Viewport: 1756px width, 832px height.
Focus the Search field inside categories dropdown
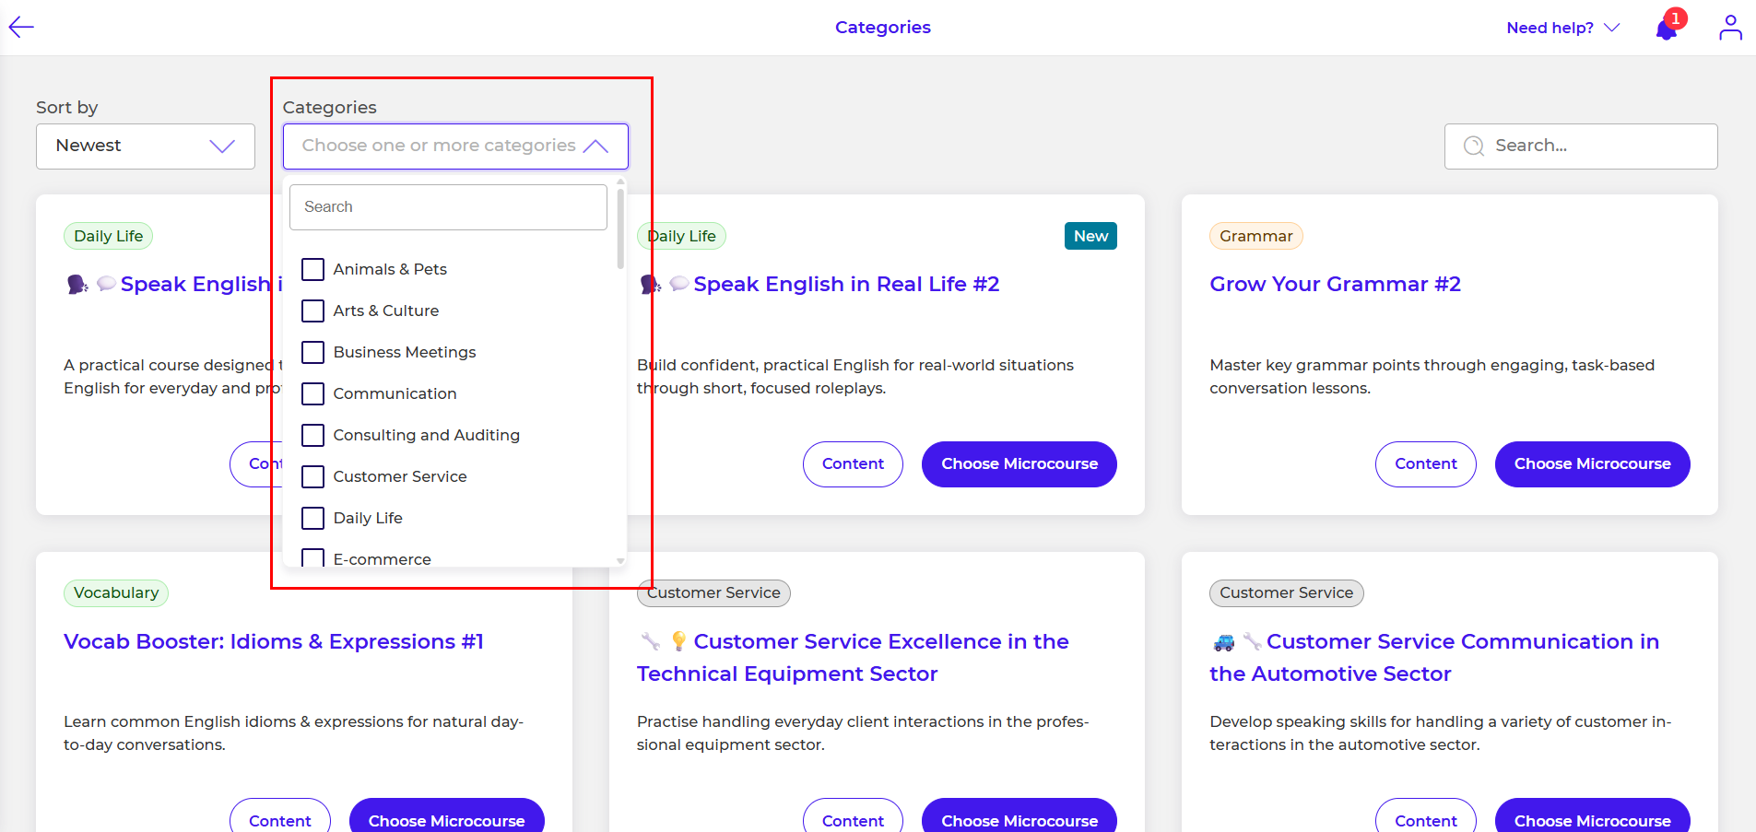pyautogui.click(x=448, y=207)
